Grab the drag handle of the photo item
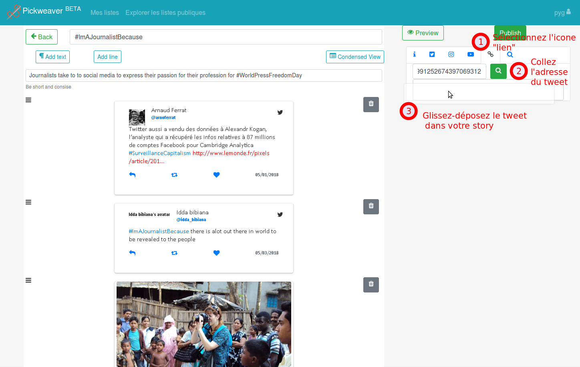The height and width of the screenshot is (367, 580). 28,280
